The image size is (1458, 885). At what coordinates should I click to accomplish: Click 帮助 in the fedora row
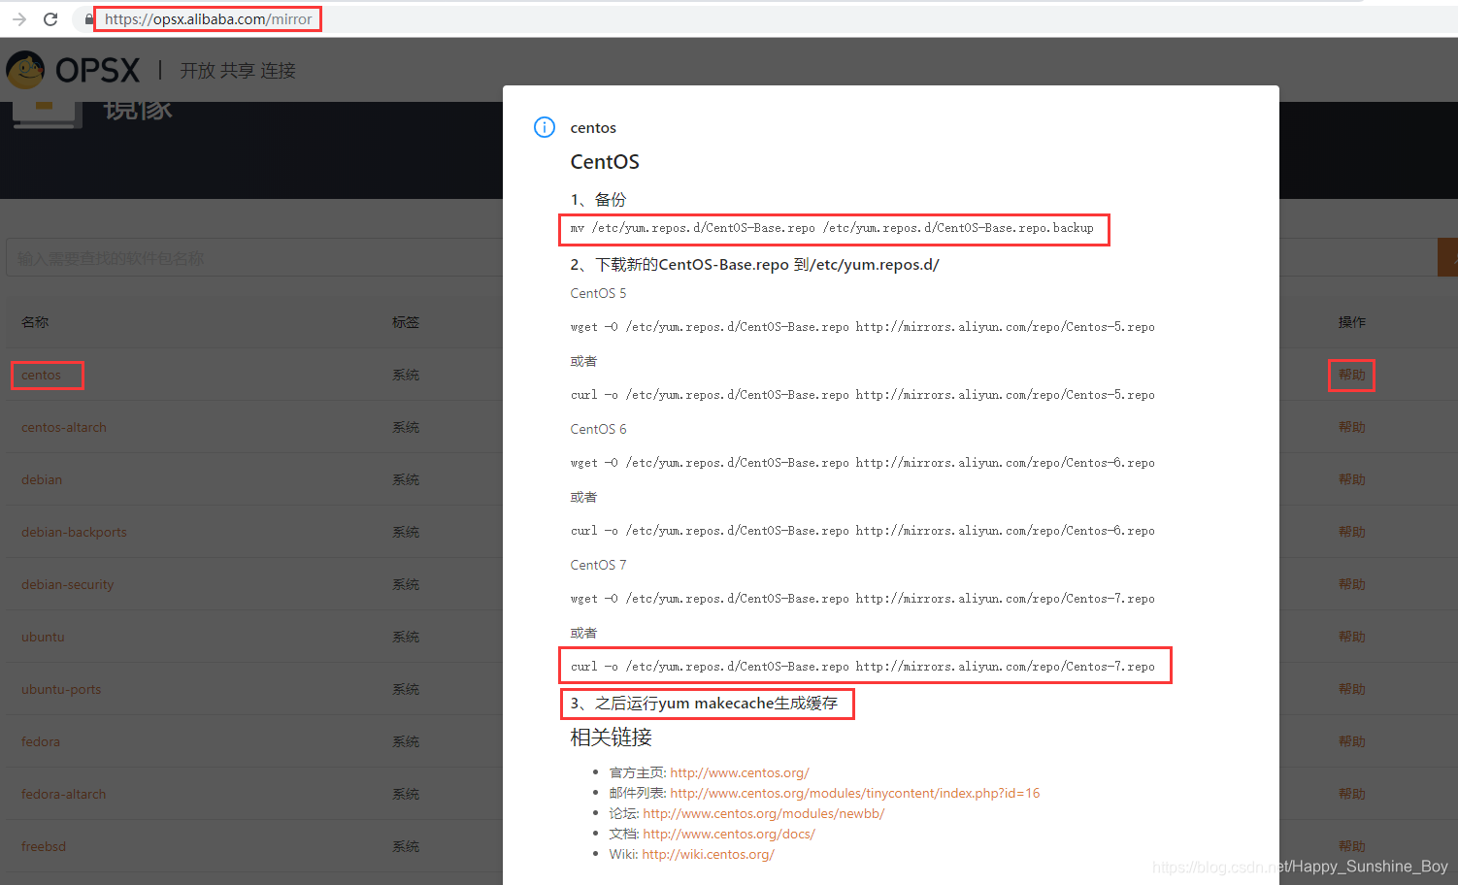tap(1352, 741)
